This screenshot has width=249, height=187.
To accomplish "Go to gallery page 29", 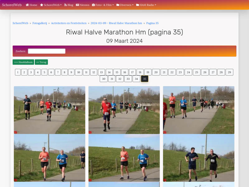I will [x=229, y=72].
